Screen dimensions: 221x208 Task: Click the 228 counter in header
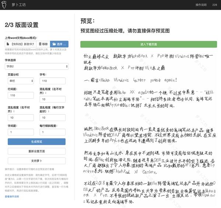pyautogui.click(x=215, y=5)
